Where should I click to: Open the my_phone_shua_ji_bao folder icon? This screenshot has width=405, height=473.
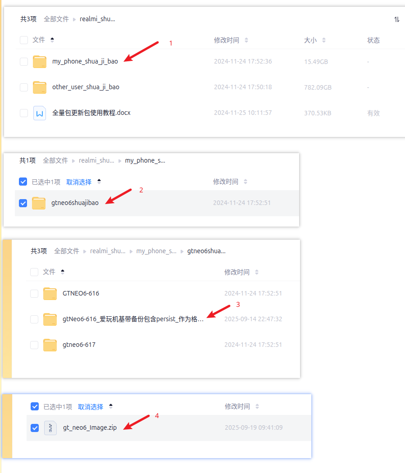coord(40,62)
